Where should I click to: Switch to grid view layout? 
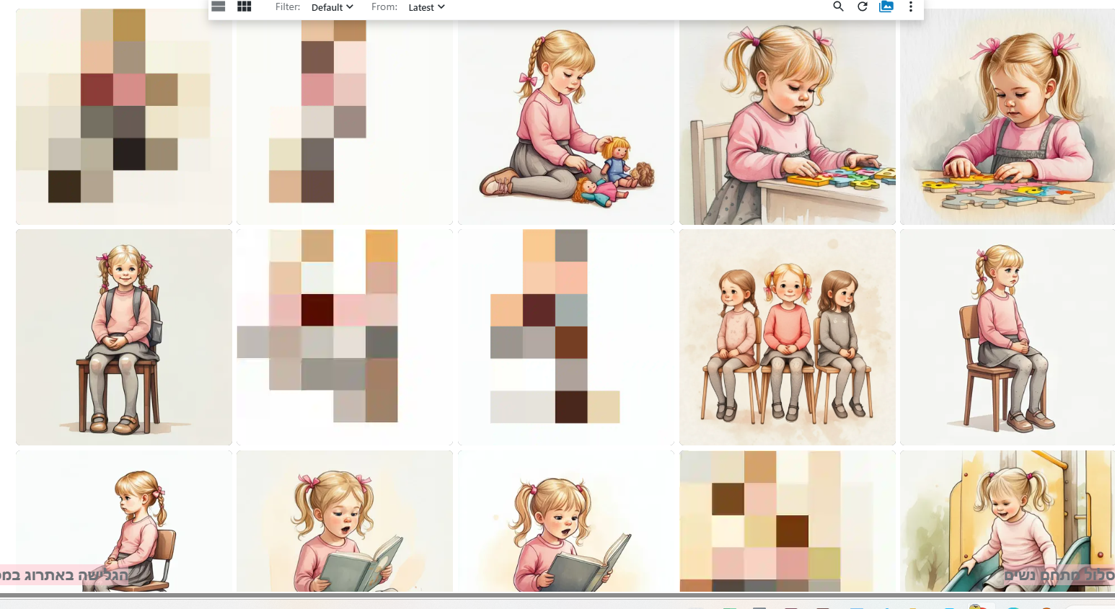(x=244, y=6)
